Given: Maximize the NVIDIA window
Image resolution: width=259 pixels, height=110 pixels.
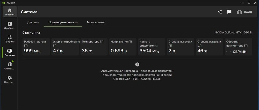Looking at the screenshot, I should tap(249, 3).
